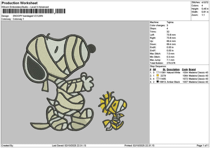Click the barcode under the worksheet title
The width and height of the screenshot is (210, 148).
(34, 11)
